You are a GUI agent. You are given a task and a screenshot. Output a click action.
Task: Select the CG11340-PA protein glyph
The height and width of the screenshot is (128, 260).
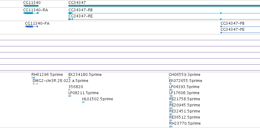(x=31, y=27)
